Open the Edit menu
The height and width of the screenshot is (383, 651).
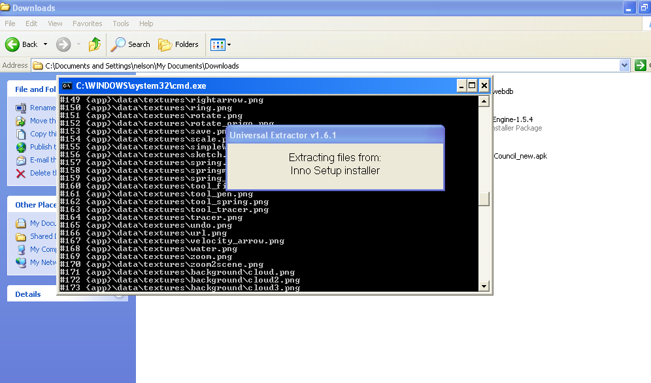point(31,23)
